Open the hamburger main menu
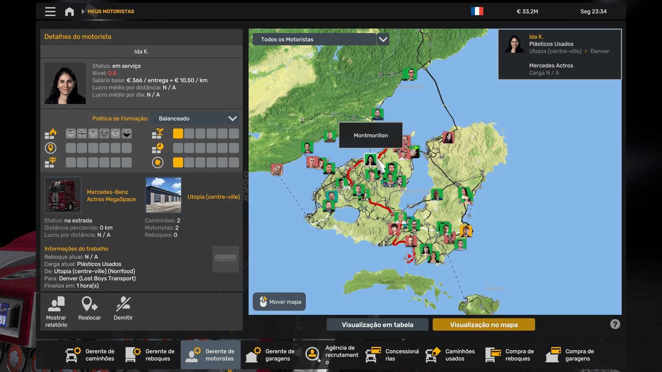 [50, 11]
